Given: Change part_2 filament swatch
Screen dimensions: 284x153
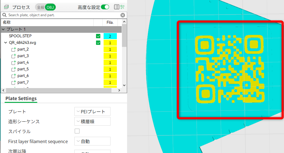Looking at the screenshot, I should (x=110, y=49).
